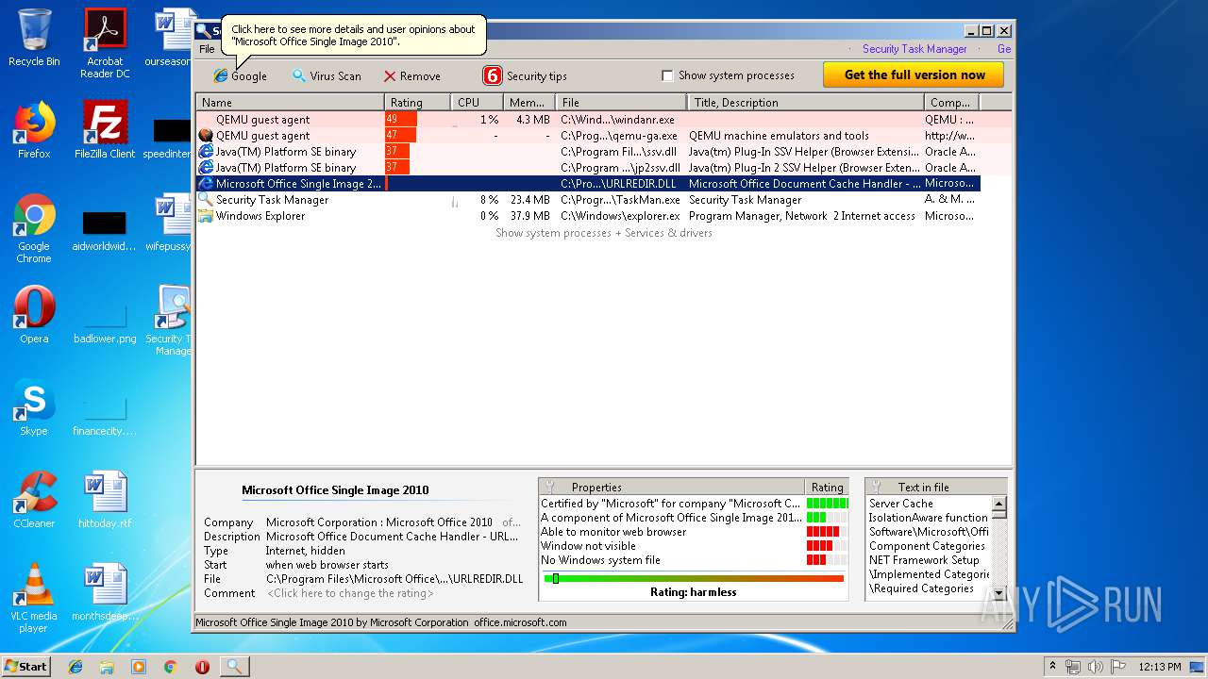
Task: Run Virus Scan on selected process
Action: pyautogui.click(x=326, y=75)
